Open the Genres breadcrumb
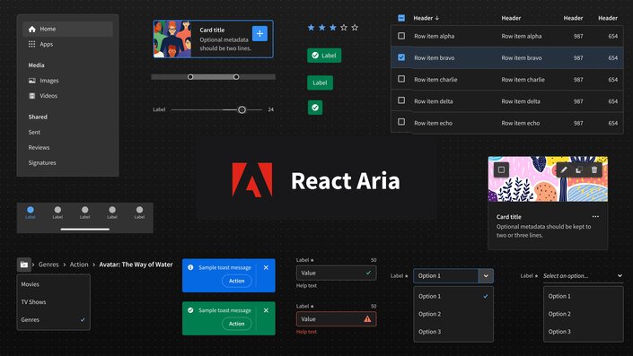633x356 pixels. (48, 265)
